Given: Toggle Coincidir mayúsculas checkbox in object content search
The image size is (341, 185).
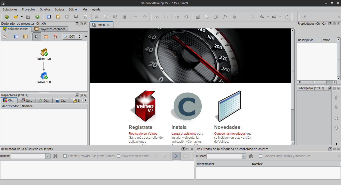Looking at the screenshot, I should pos(261,156).
